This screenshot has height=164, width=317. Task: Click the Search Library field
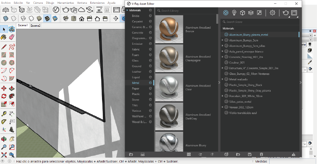click(187, 11)
